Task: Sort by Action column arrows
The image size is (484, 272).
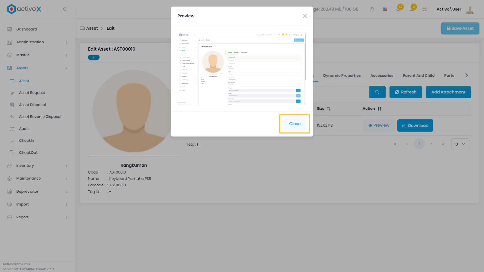Action: (379, 109)
